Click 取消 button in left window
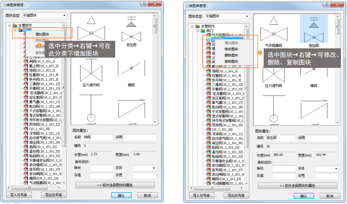The width and height of the screenshot is (347, 204). pos(147,195)
